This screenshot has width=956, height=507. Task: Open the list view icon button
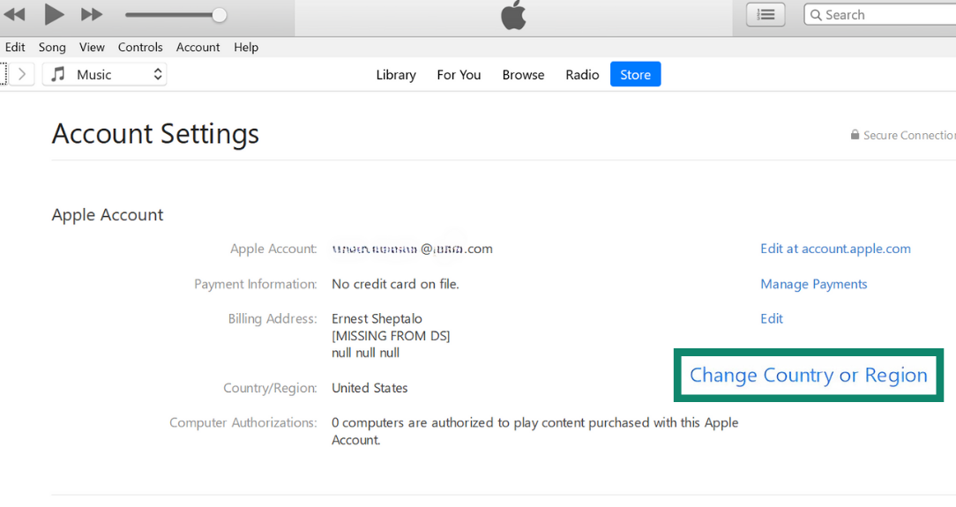[x=766, y=14]
